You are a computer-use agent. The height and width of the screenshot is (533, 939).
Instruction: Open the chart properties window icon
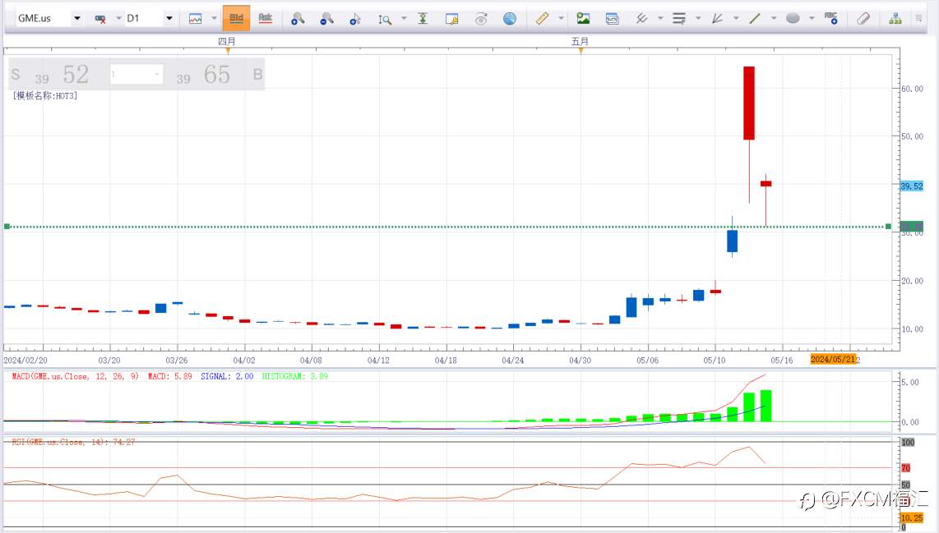coord(452,19)
